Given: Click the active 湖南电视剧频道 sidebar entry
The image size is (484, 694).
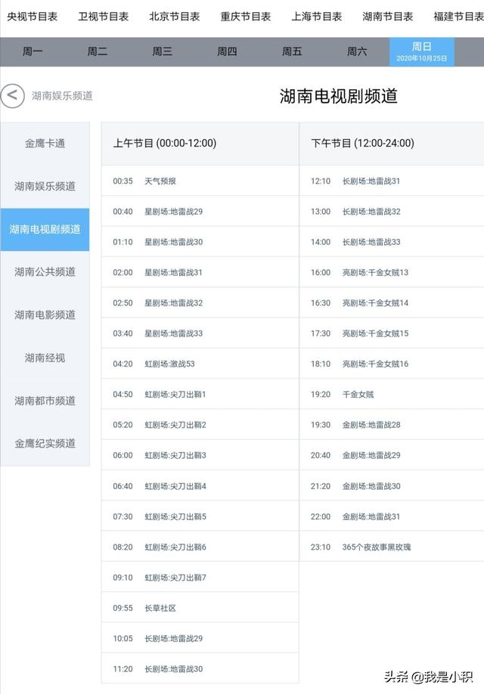Looking at the screenshot, I should tap(45, 229).
